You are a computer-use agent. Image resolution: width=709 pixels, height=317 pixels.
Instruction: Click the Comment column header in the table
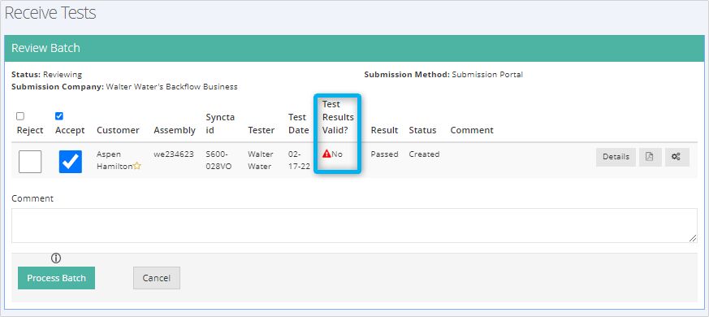click(472, 130)
